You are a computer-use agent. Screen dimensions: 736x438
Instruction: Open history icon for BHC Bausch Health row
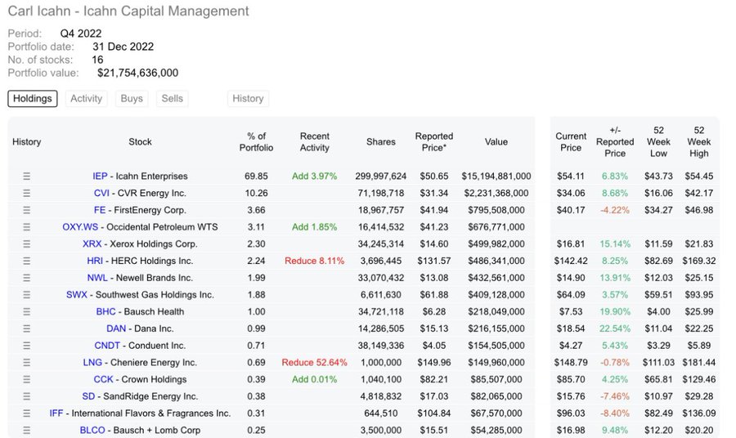click(27, 311)
